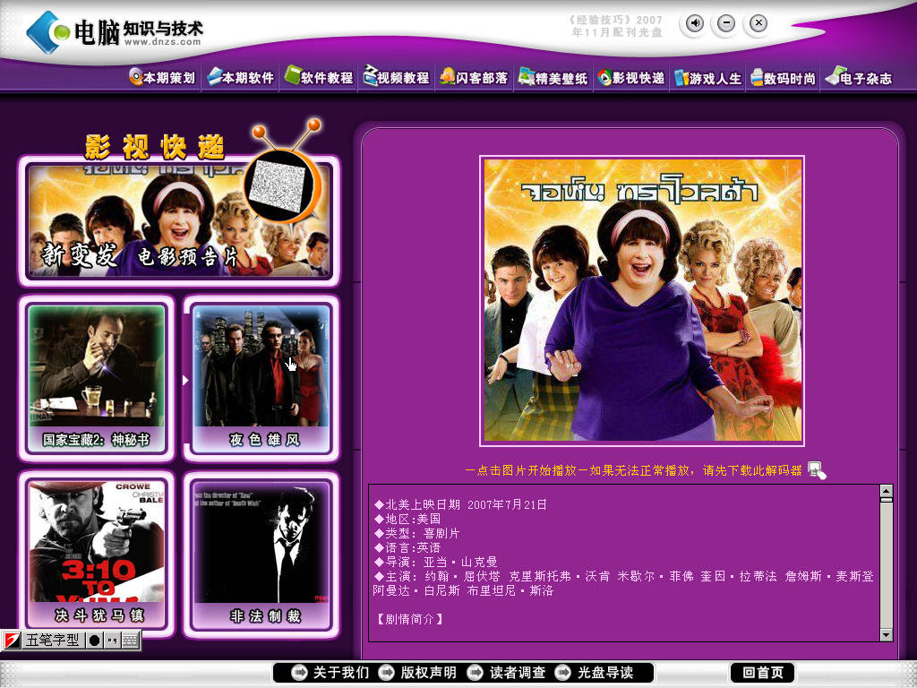Open the 电子杂志 section
Viewport: 917px width, 688px height.
859,78
